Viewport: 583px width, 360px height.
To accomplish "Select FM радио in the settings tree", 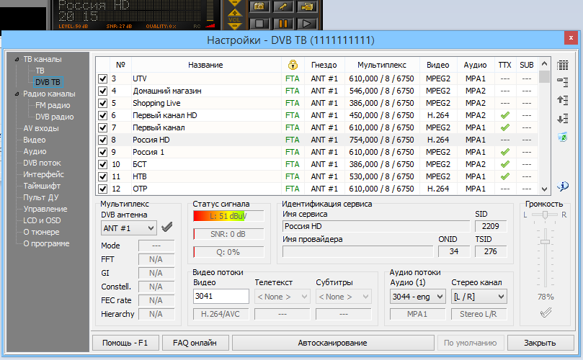I will (x=53, y=105).
